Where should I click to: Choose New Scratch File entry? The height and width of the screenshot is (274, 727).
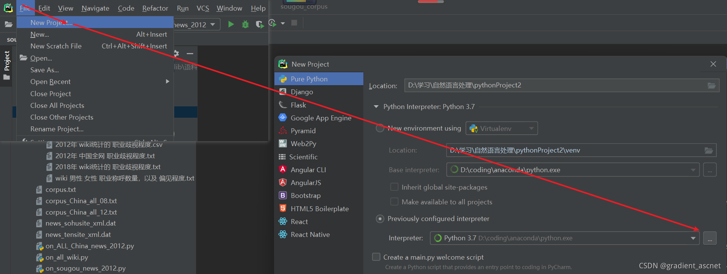(95, 46)
